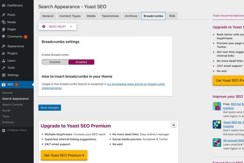
Task: Click the Tools wrench icon
Action: pos(4,68)
